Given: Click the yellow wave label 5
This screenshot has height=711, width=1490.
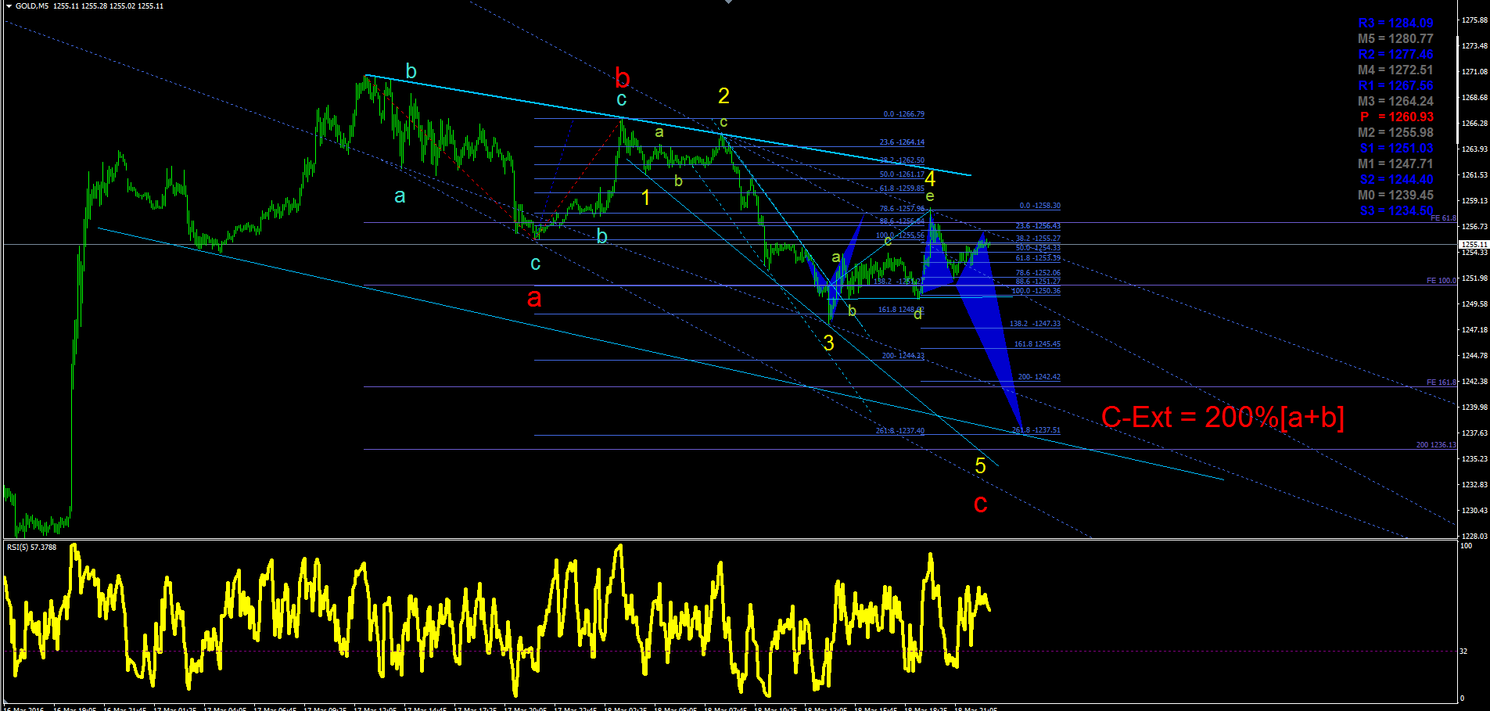Looking at the screenshot, I should pyautogui.click(x=980, y=466).
